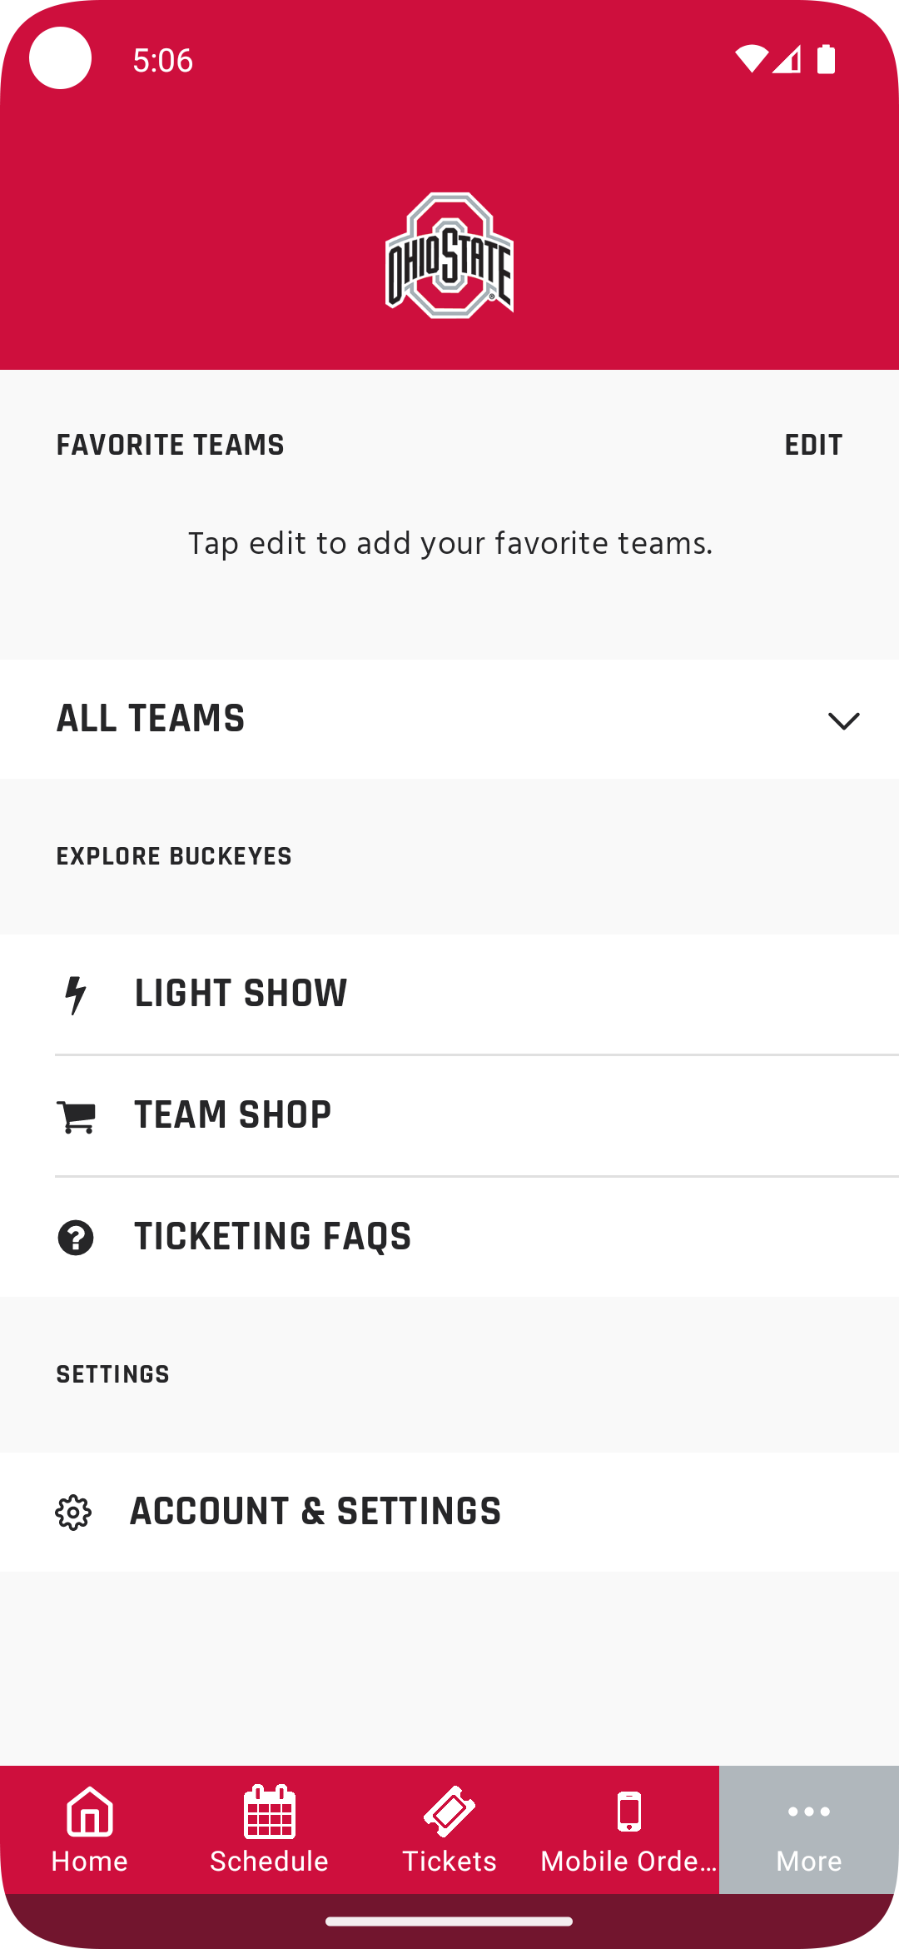Viewport: 899px width, 1949px height.
Task: Tap the More three-dots icon
Action: 809,1811
